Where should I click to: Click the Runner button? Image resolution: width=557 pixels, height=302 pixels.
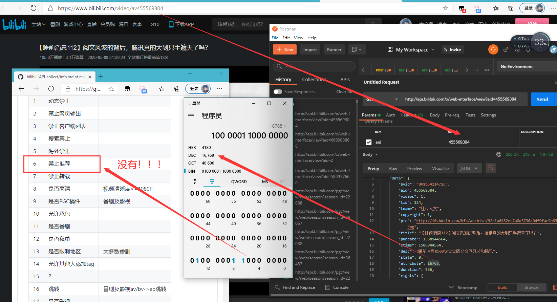(x=334, y=49)
